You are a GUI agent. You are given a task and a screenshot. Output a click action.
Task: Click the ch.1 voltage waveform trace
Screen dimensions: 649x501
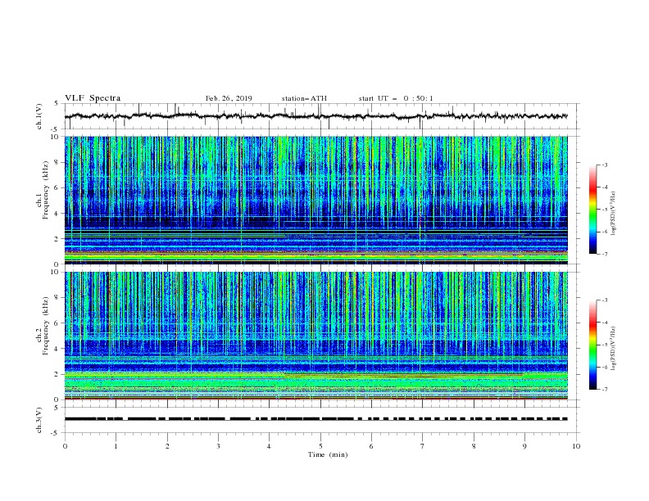pyautogui.click(x=316, y=116)
